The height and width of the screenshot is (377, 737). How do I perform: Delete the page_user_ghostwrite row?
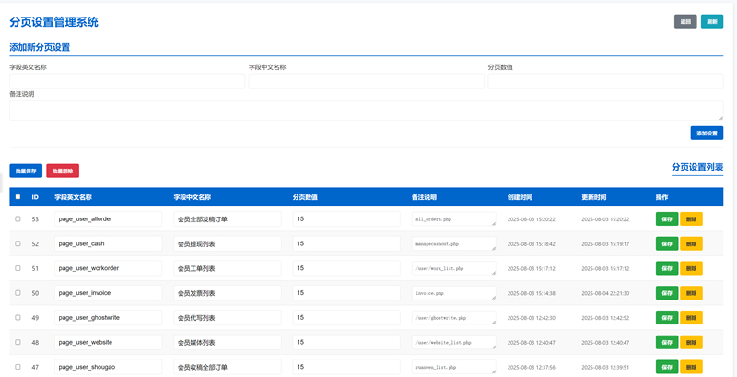692,317
